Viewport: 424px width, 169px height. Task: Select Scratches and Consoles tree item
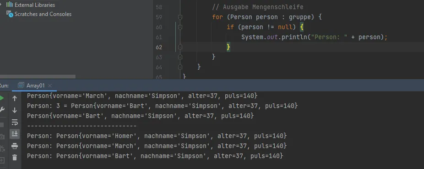(43, 14)
